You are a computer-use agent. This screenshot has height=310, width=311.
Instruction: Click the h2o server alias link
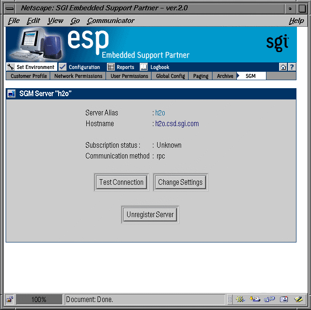point(160,113)
